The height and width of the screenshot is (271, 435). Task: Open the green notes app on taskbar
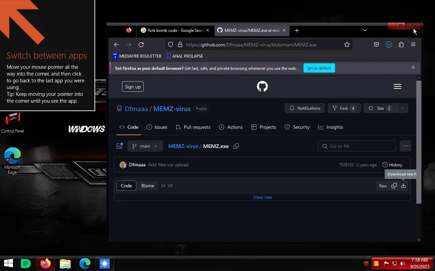26,263
